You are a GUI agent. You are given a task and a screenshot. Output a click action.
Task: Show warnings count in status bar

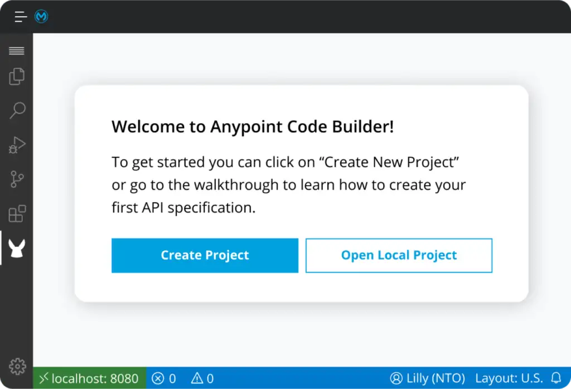[202, 378]
